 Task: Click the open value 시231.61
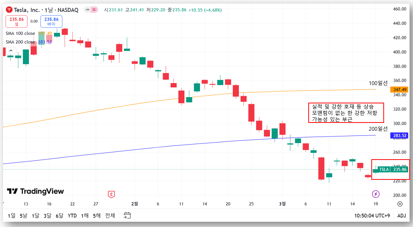pyautogui.click(x=113, y=10)
